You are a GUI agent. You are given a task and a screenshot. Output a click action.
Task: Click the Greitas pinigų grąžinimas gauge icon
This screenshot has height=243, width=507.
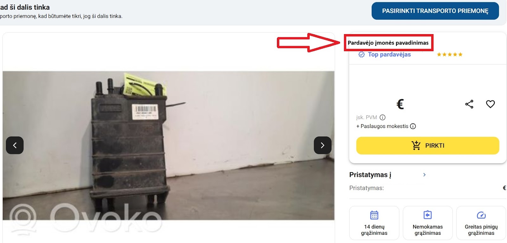coord(481,215)
